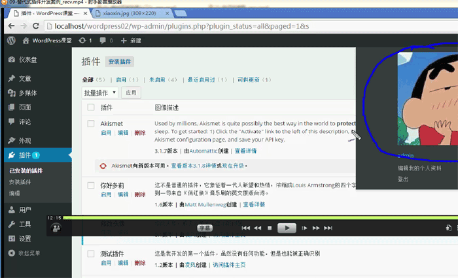
Task: Collapse the sidebar with 收起菜单
Action: (x=24, y=253)
